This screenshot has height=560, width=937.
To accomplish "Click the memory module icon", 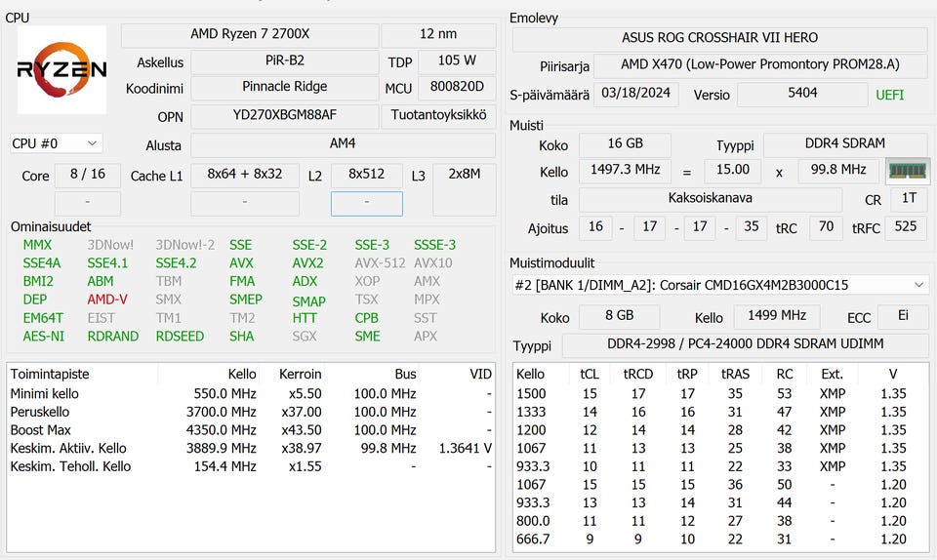I will point(907,172).
